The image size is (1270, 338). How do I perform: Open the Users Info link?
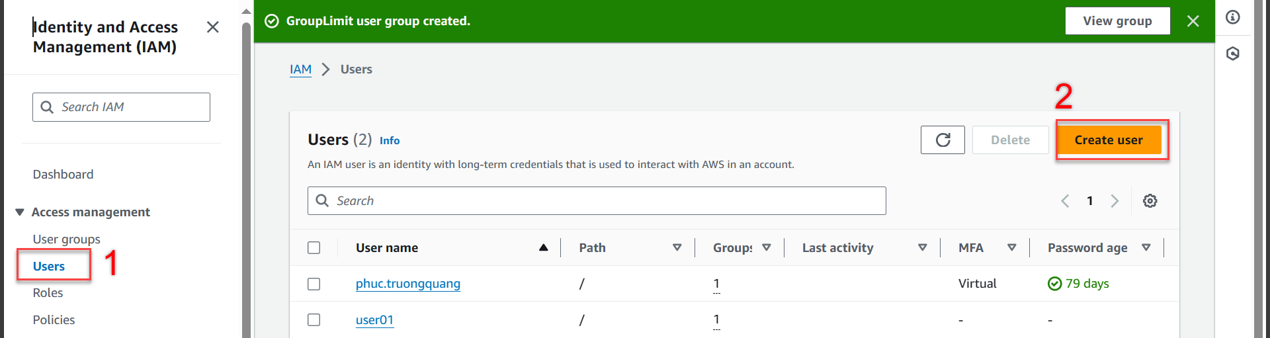(x=390, y=140)
